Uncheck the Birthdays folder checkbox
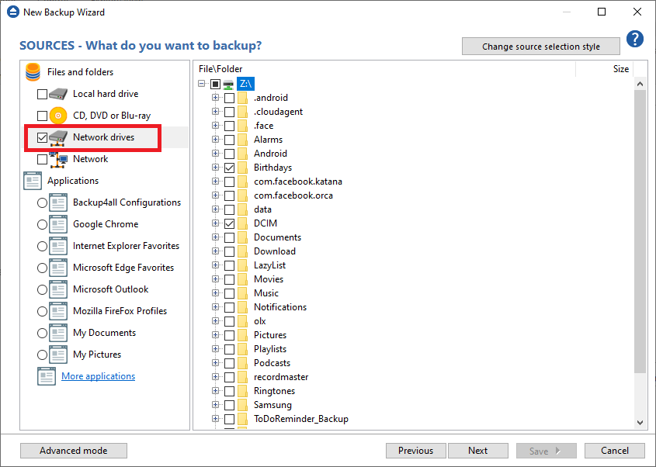The width and height of the screenshot is (656, 467). point(229,168)
